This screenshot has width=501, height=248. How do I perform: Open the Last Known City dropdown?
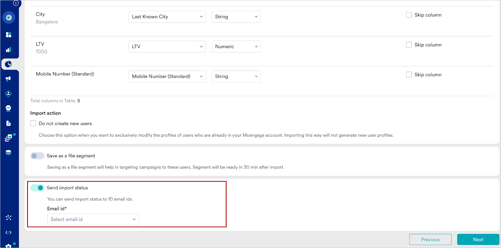coord(167,17)
